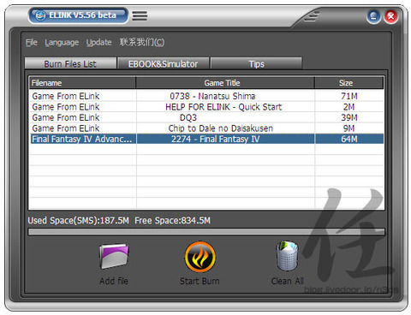Image resolution: width=411 pixels, height=315 pixels.
Task: Click the 71M size cell
Action: click(349, 96)
